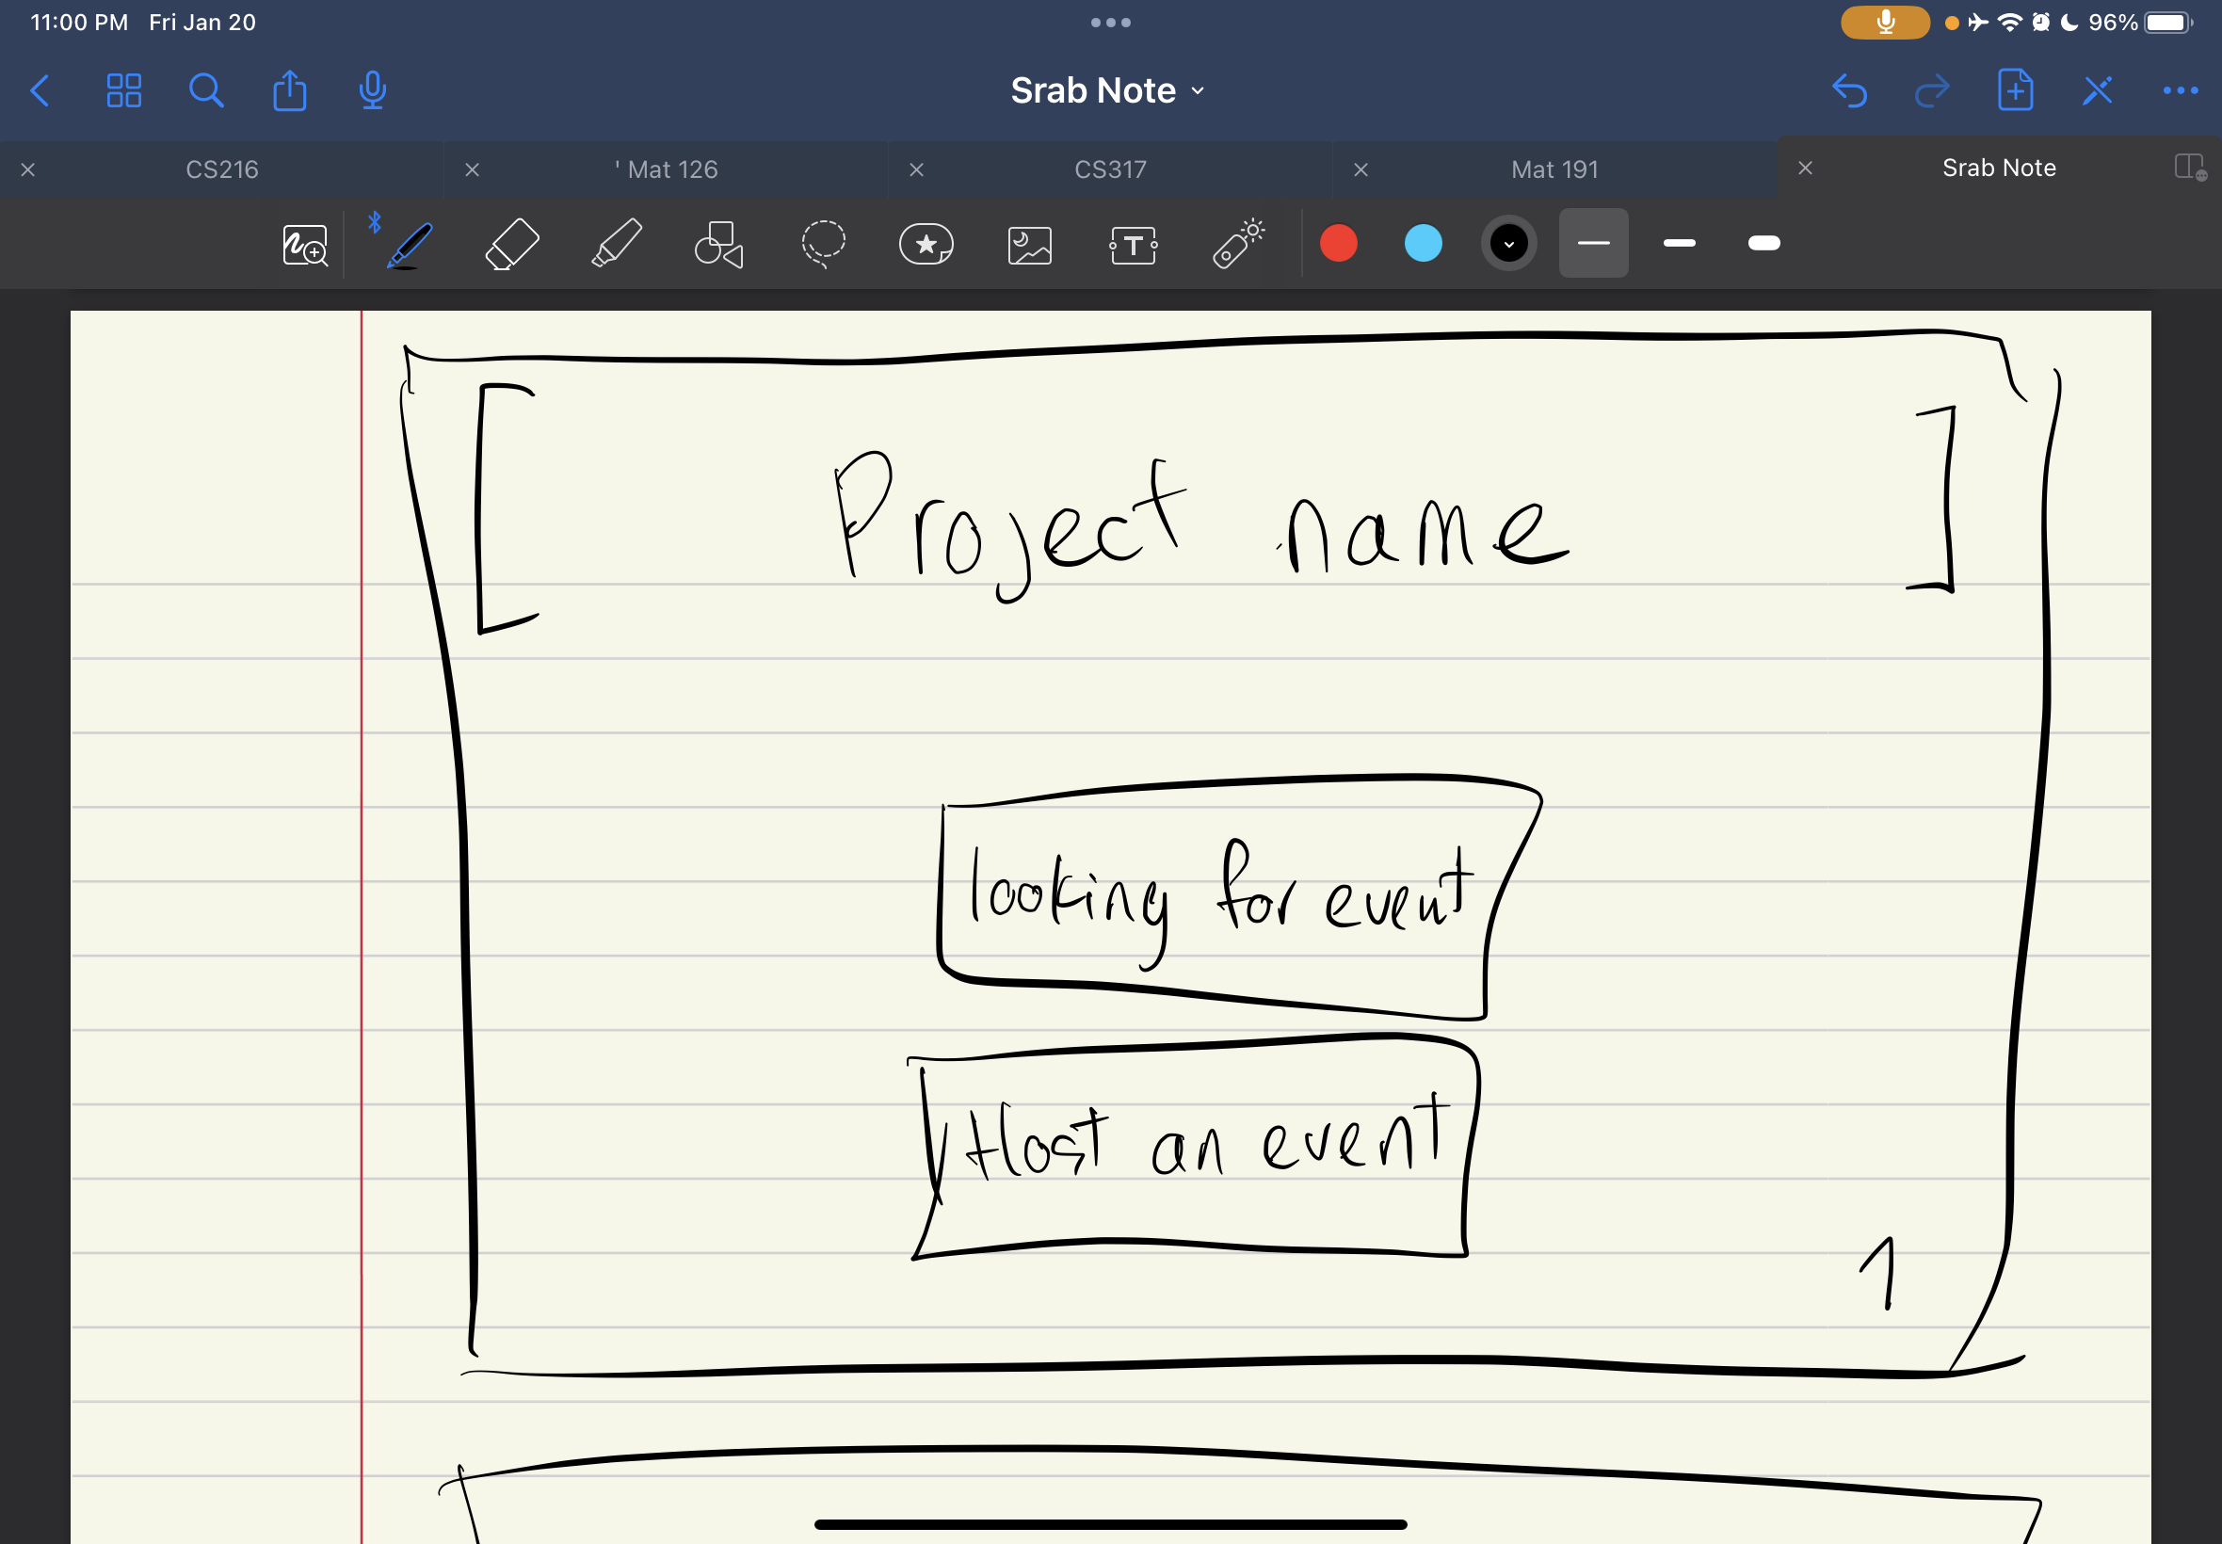2222x1544 pixels.
Task: Switch to the CS216 tab
Action: click(x=221, y=169)
